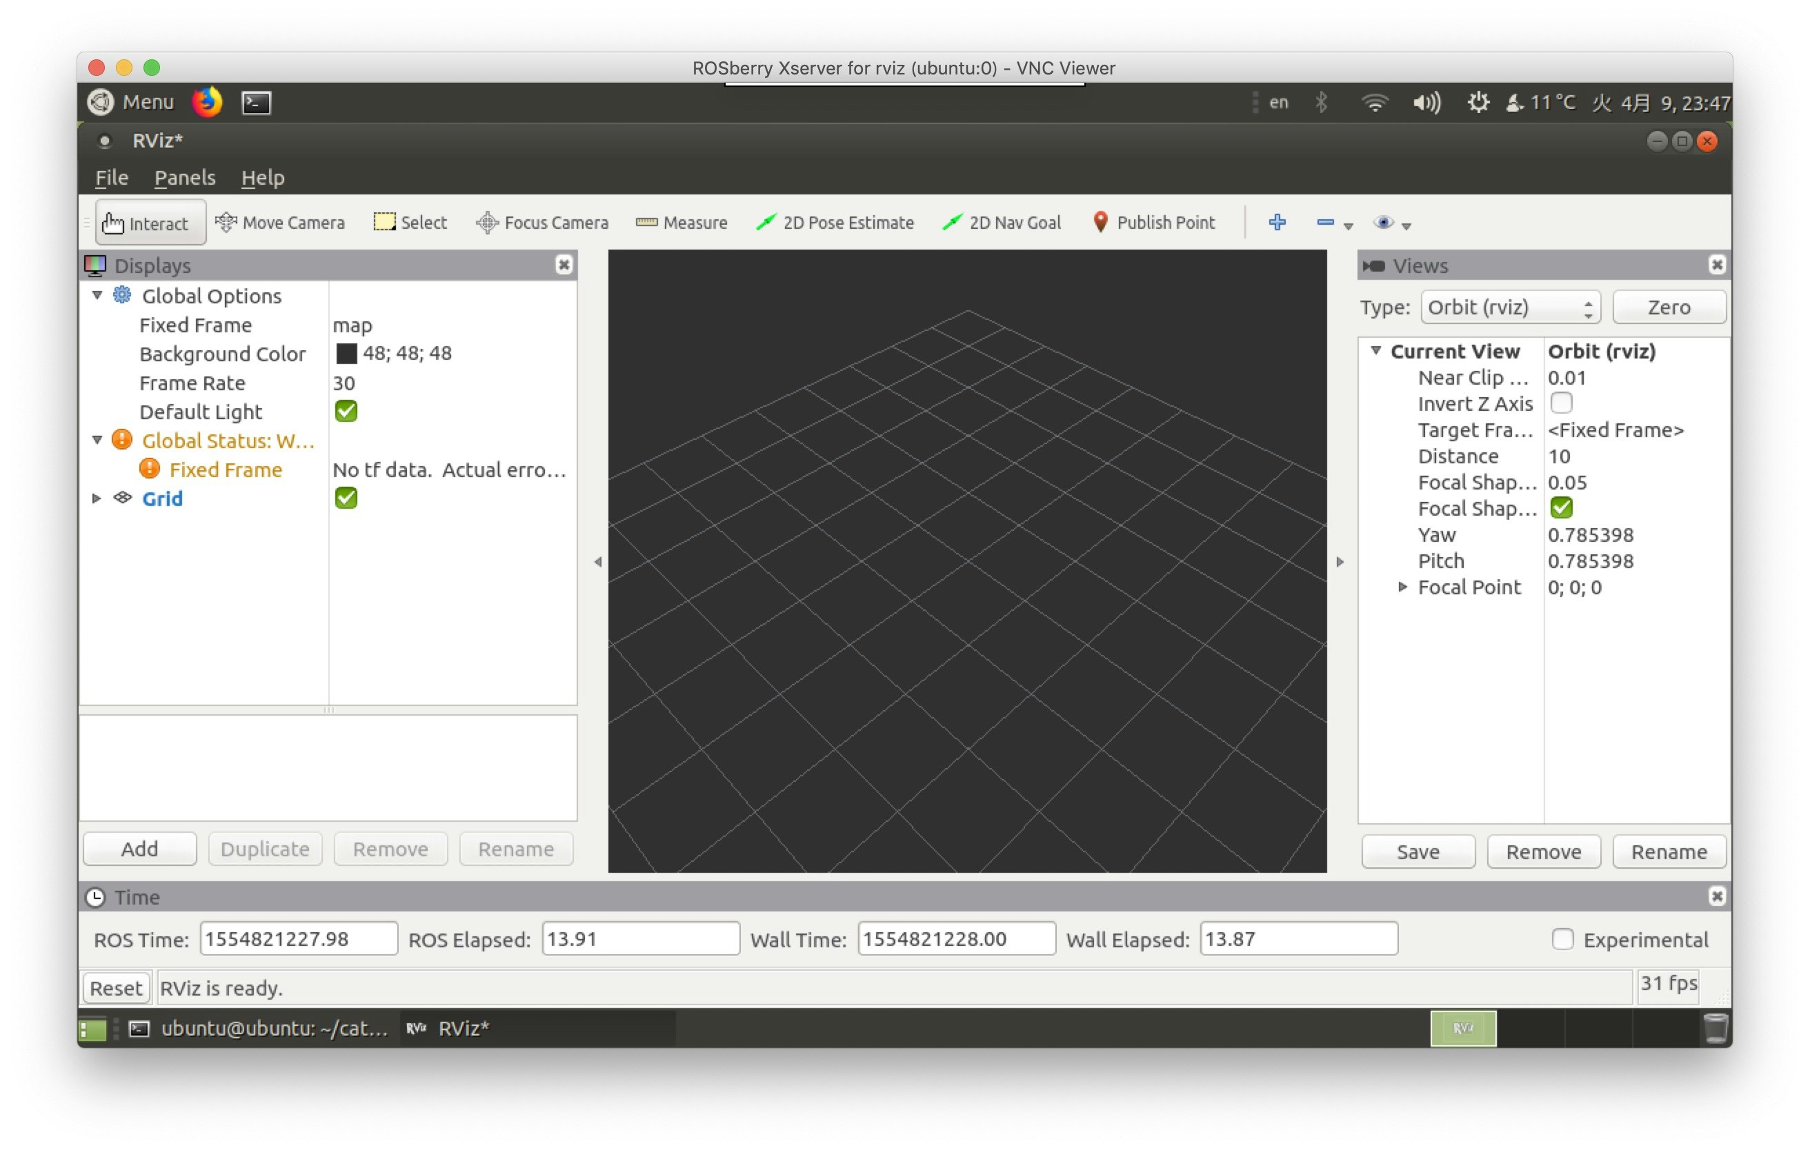The width and height of the screenshot is (1810, 1150).
Task: Uncheck the fixed Focal Shape option
Action: pyautogui.click(x=1561, y=507)
